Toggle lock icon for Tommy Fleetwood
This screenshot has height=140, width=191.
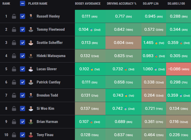click(14, 29)
